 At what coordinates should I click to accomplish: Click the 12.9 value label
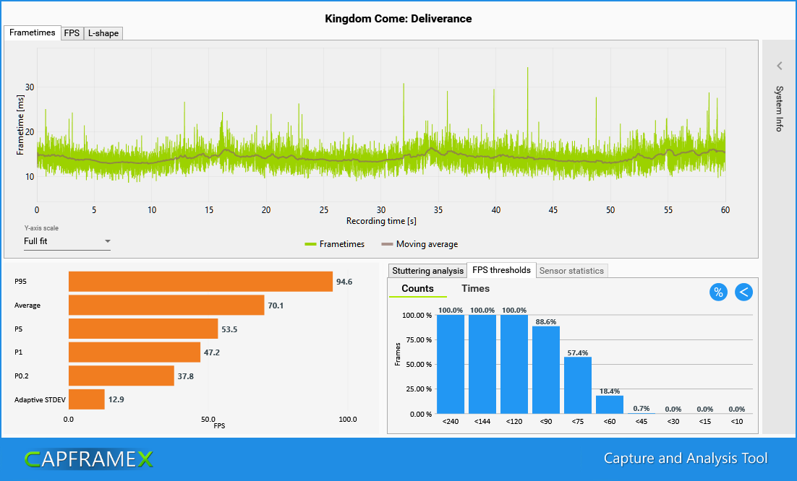[116, 399]
